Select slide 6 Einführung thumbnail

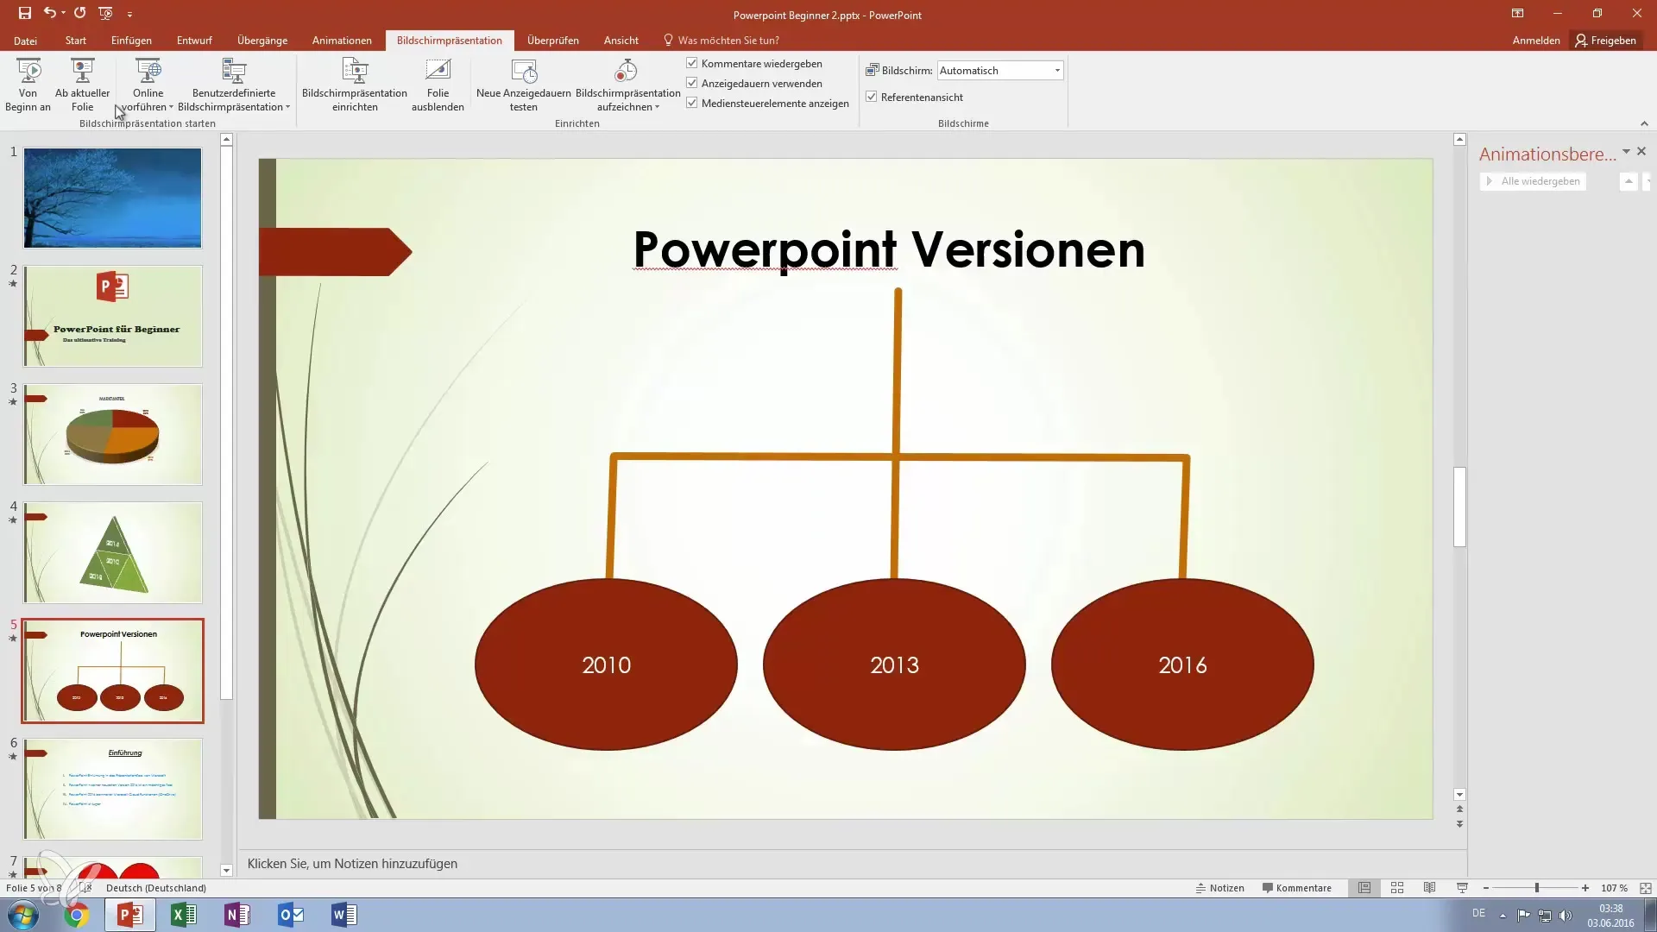(x=112, y=789)
